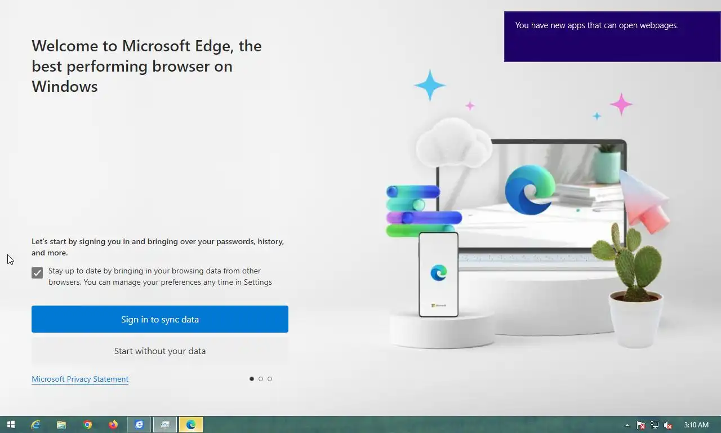Open File Explorer from the taskbar
The image size is (721, 433).
(61, 425)
